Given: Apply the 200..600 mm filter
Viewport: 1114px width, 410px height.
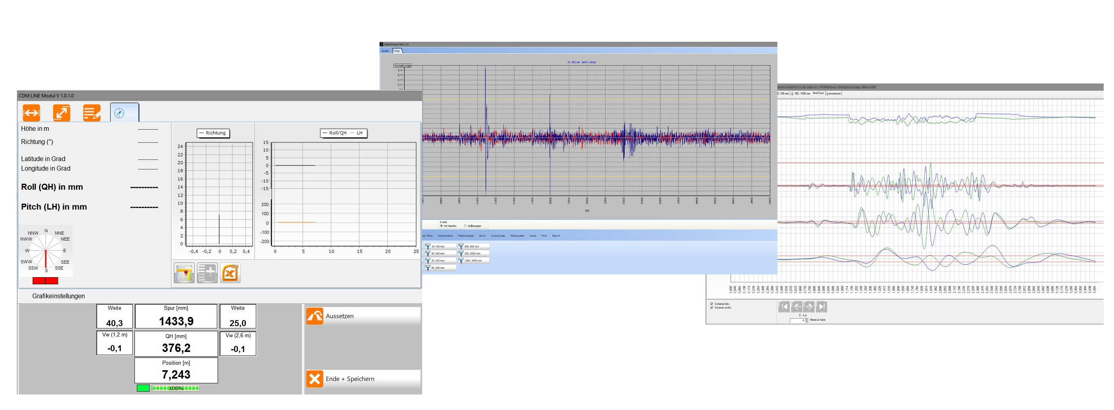Looking at the screenshot, I should (x=474, y=247).
